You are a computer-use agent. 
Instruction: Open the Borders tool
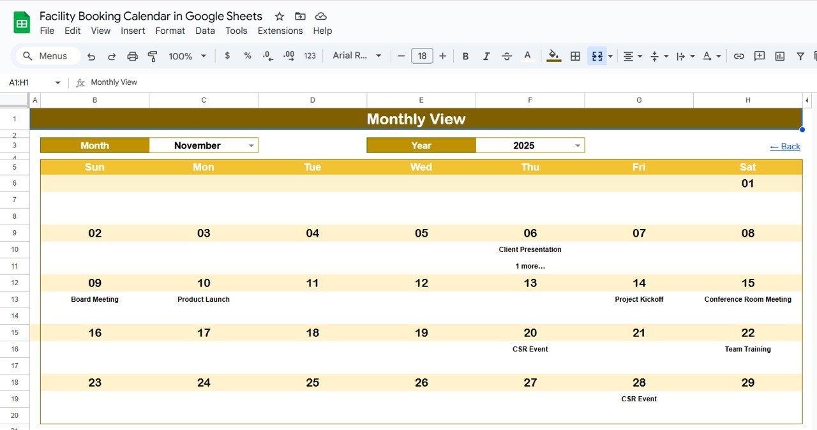click(575, 56)
